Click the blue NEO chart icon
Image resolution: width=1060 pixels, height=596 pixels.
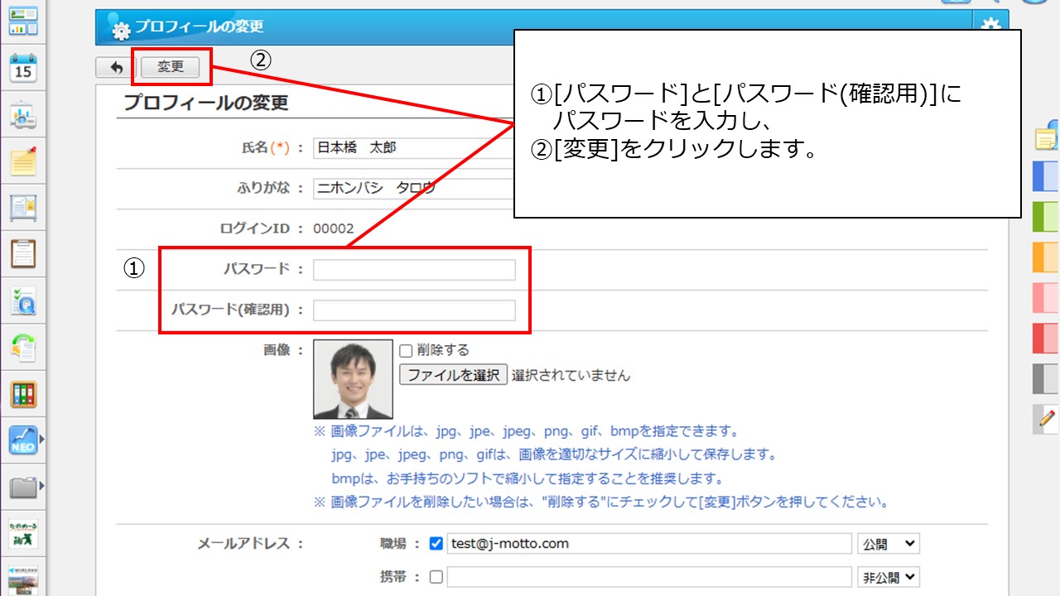(x=23, y=440)
